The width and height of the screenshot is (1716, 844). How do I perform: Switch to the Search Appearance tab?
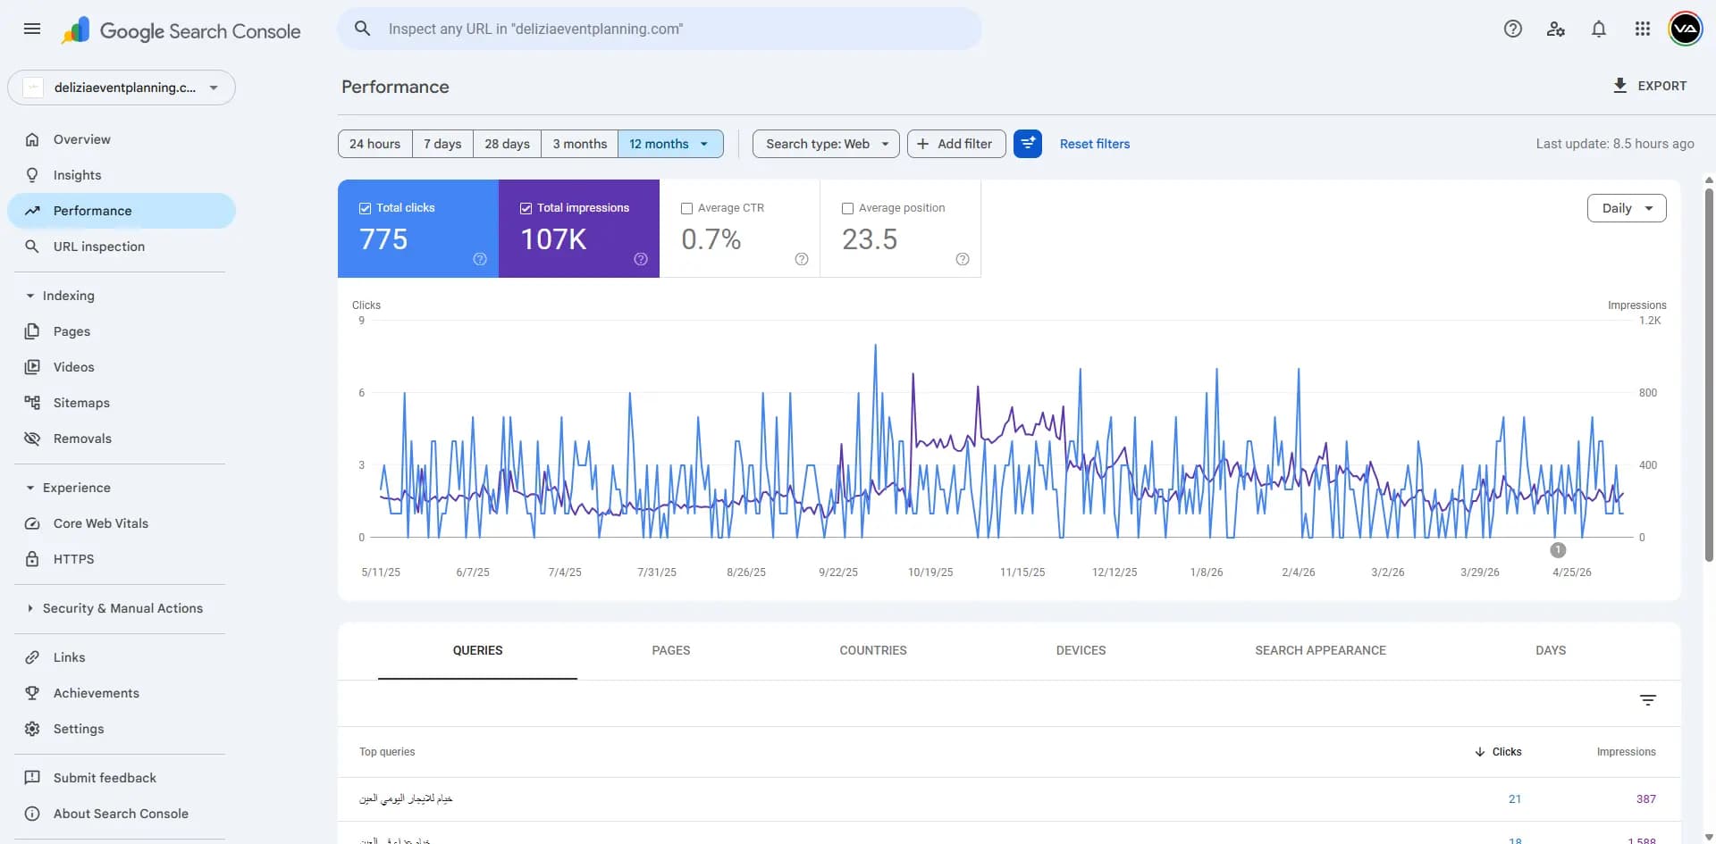click(x=1320, y=650)
